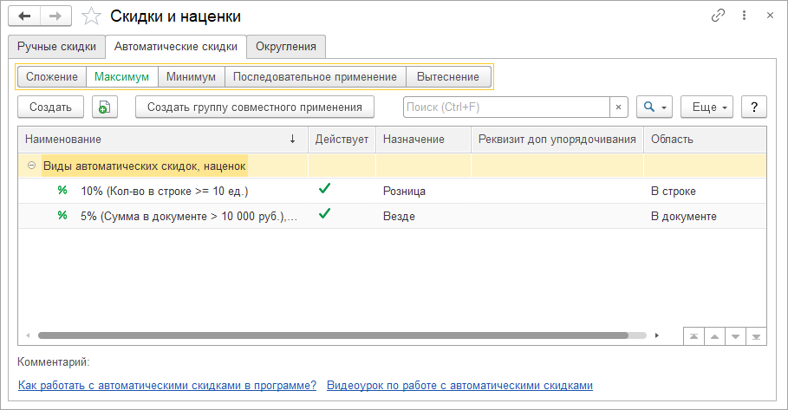Click the forward navigation arrow
Viewport: 788px width, 410px height.
pos(55,16)
